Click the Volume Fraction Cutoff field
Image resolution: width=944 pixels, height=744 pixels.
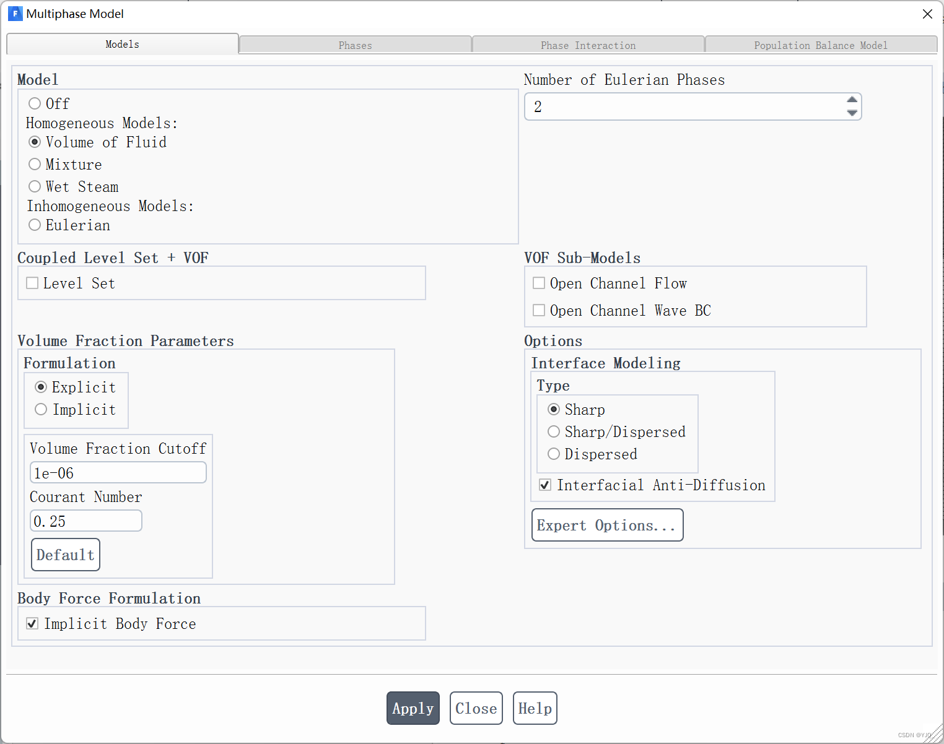[x=118, y=473]
